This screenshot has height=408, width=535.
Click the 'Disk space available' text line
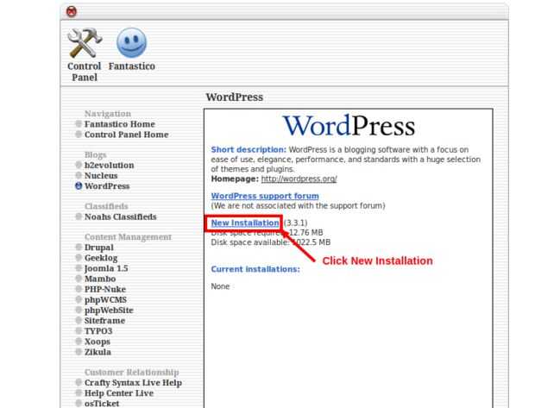point(271,242)
